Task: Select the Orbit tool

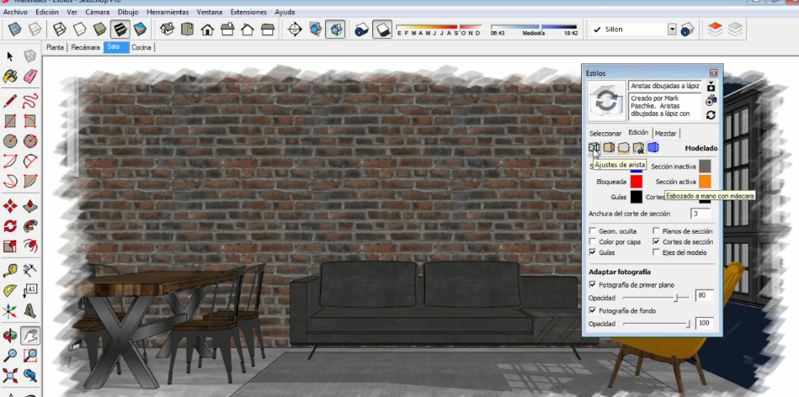Action: [10, 336]
